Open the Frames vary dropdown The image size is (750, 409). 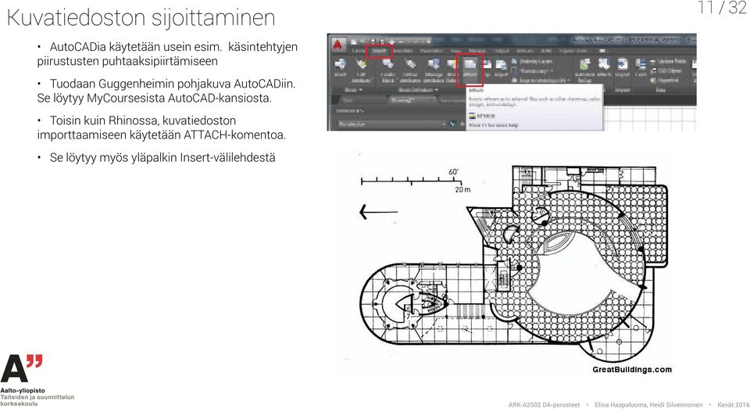[532, 71]
